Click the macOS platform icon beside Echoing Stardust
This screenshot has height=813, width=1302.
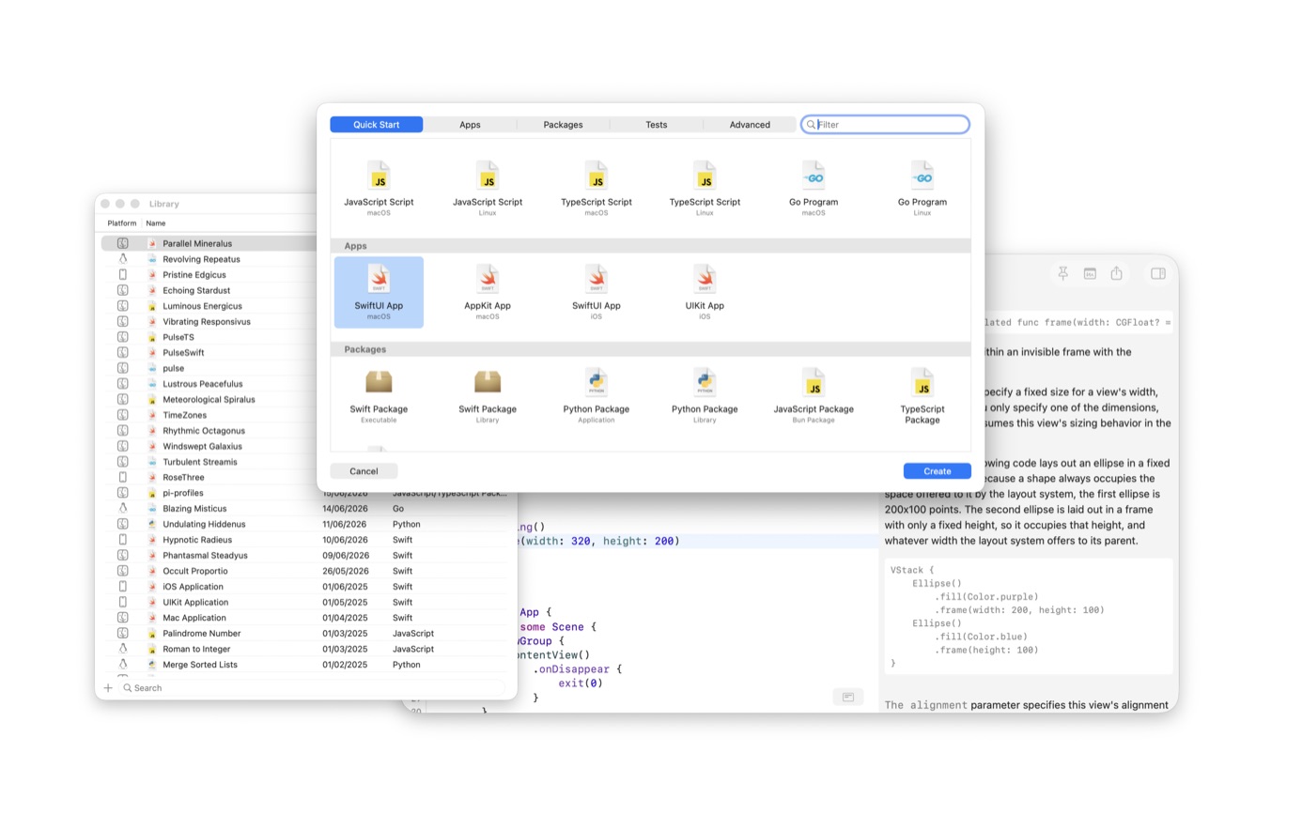tap(122, 290)
